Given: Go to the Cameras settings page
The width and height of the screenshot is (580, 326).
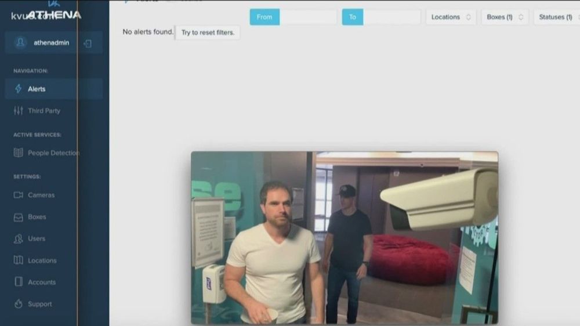Looking at the screenshot, I should tap(41, 195).
